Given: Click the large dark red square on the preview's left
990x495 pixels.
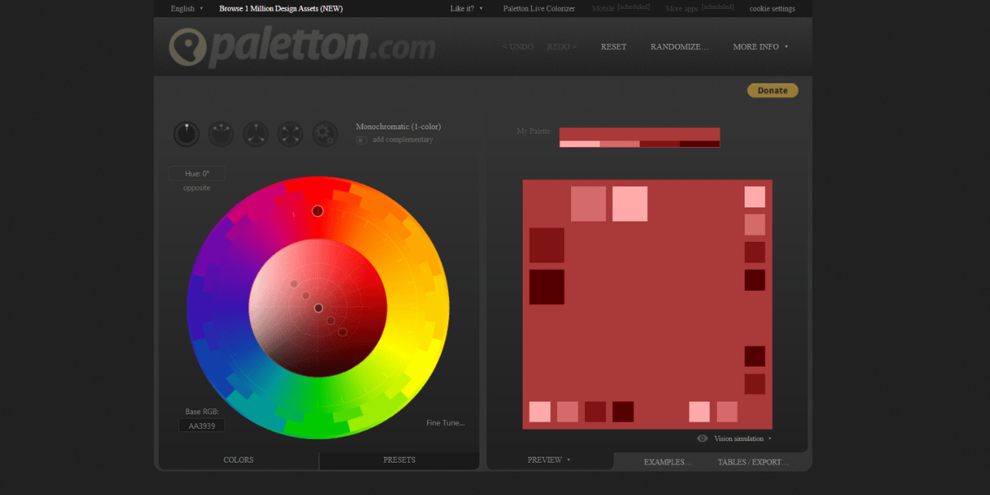Looking at the screenshot, I should point(546,245).
